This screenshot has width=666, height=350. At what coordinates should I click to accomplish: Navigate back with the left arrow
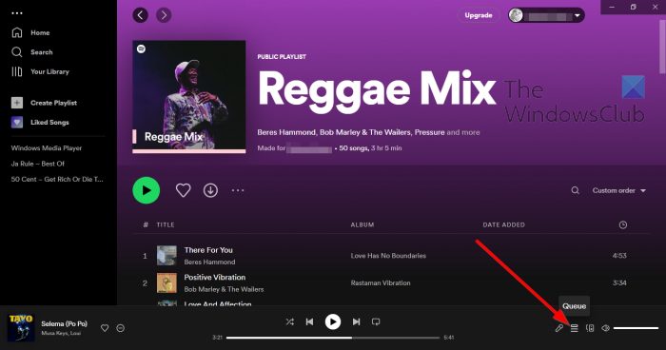141,15
